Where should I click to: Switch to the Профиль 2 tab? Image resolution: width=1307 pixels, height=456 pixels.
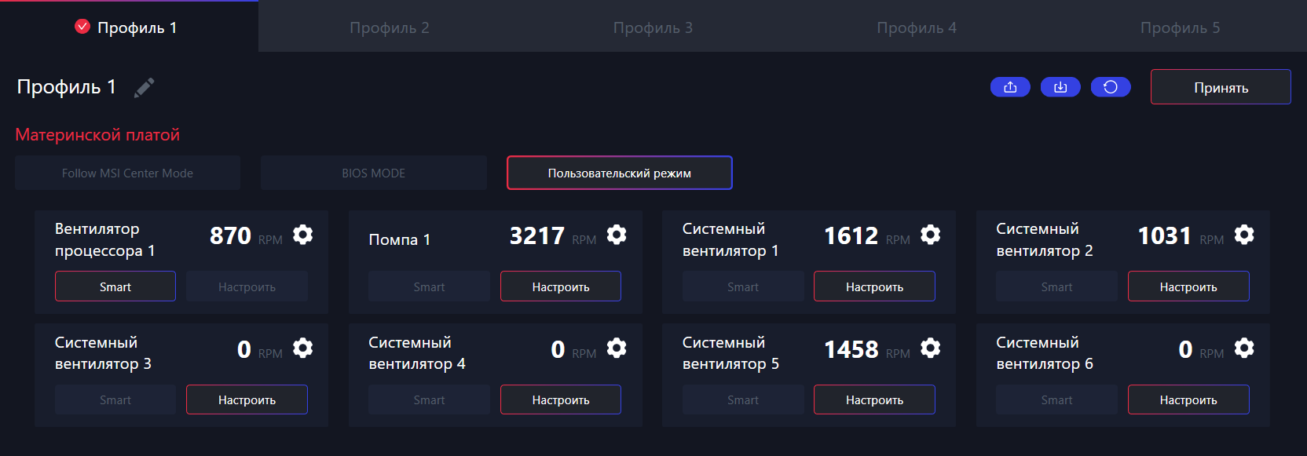pos(389,27)
